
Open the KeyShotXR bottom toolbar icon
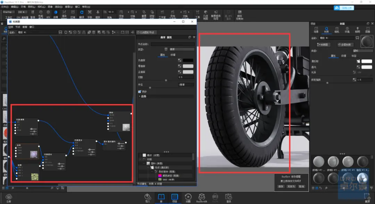202,198
